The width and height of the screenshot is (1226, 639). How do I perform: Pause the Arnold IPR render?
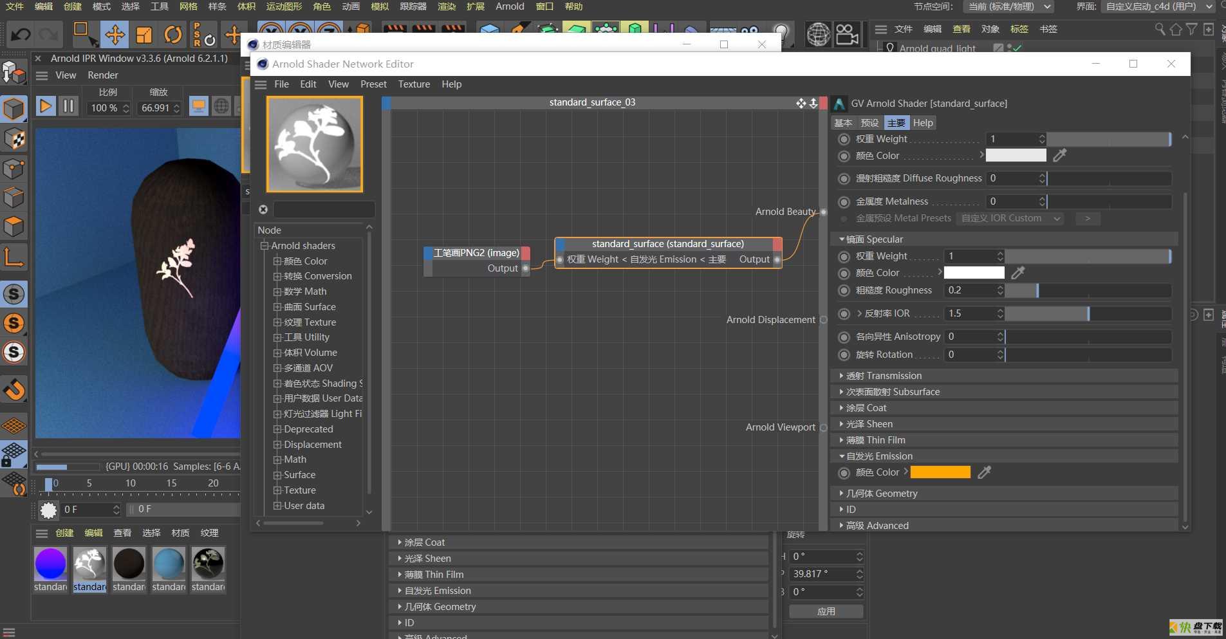[68, 106]
